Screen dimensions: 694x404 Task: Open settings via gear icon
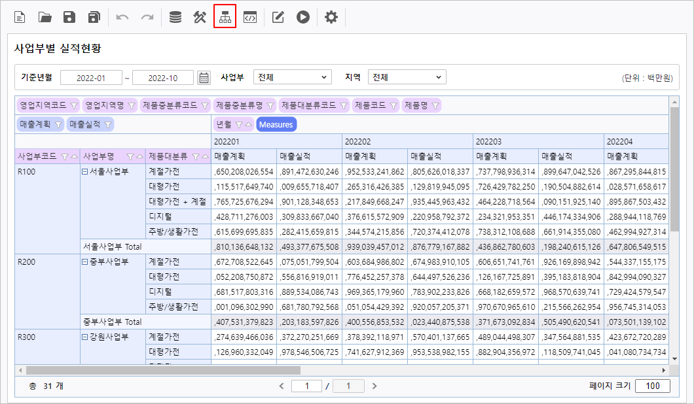(331, 18)
